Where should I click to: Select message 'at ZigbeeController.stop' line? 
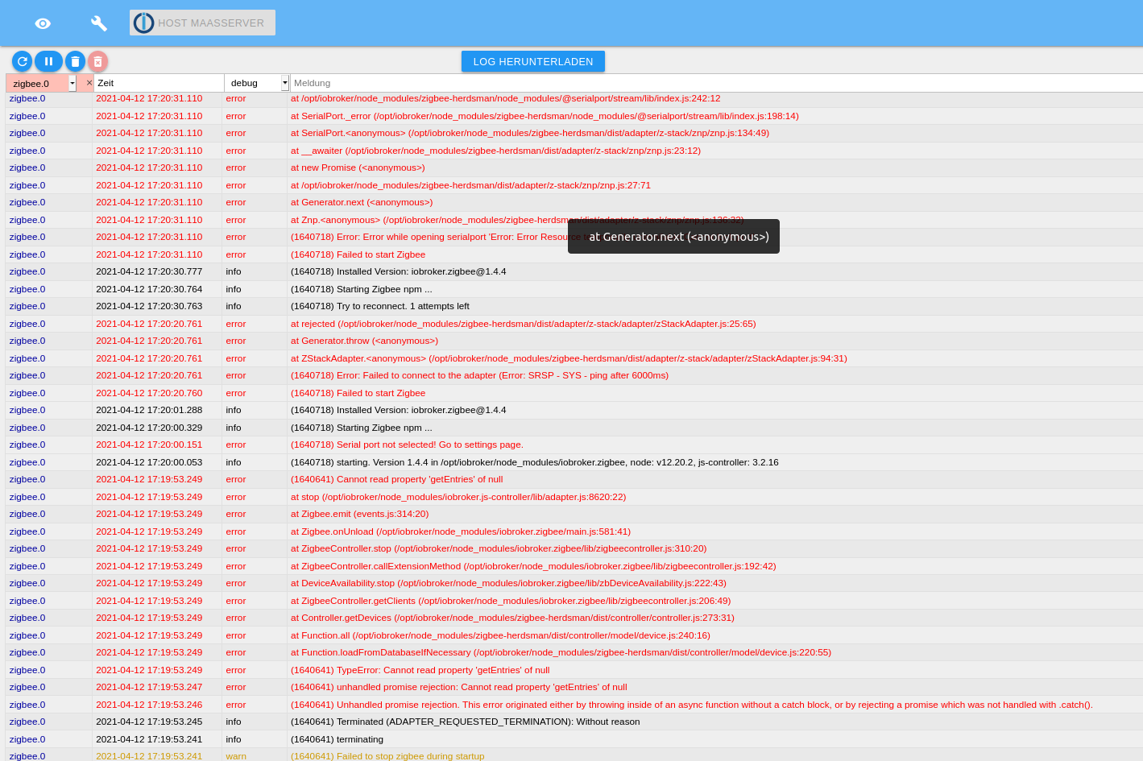point(499,548)
